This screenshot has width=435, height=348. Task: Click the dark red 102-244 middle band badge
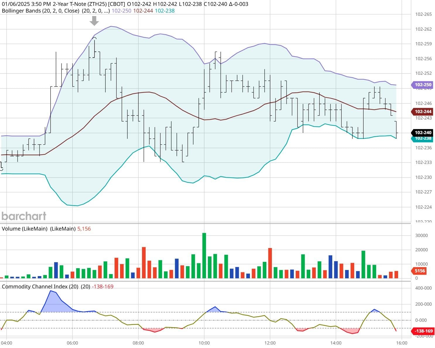click(422, 112)
